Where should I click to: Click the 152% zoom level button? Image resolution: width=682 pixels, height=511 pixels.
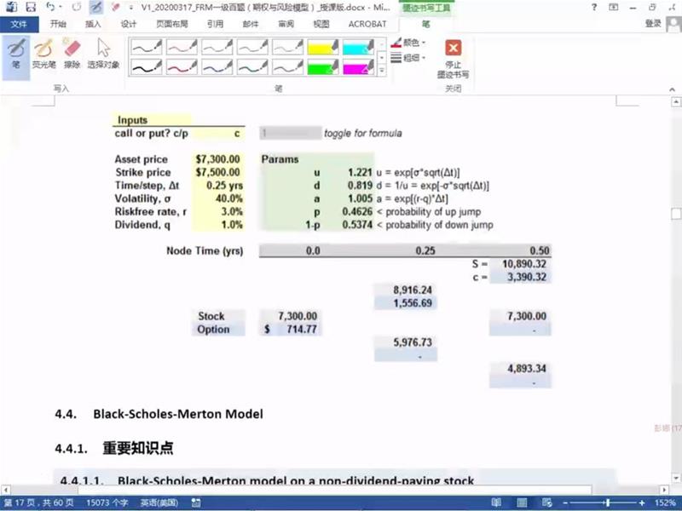pos(664,503)
